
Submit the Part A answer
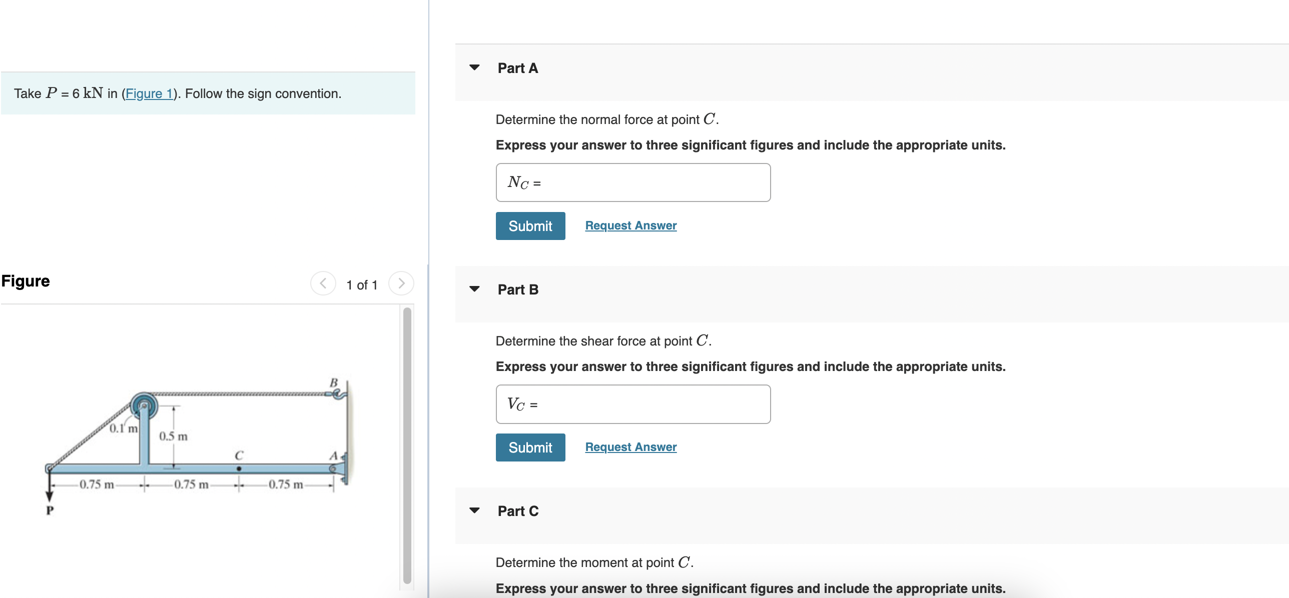pyautogui.click(x=530, y=226)
